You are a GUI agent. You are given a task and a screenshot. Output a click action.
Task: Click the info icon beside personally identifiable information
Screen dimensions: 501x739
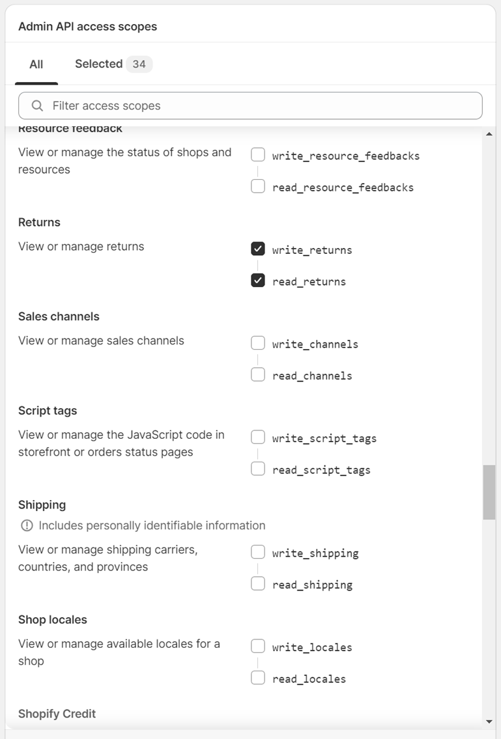click(27, 525)
